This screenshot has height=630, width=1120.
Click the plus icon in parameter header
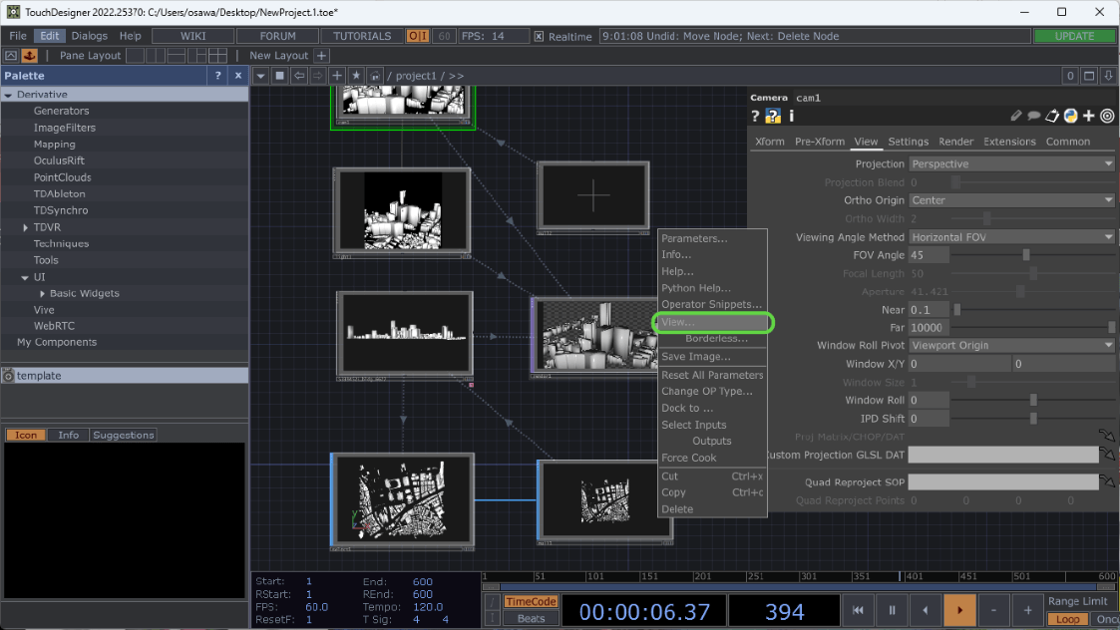(1088, 116)
